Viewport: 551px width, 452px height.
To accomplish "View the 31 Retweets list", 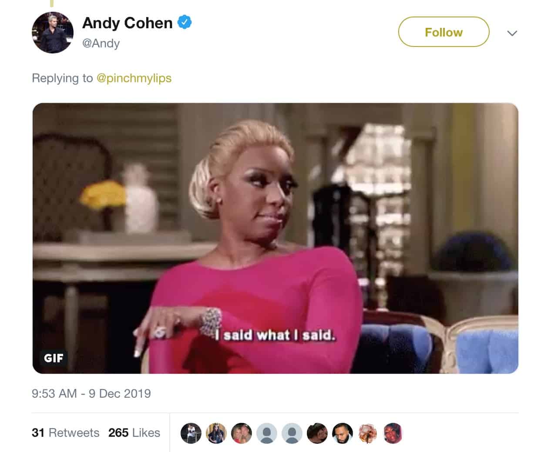I will [x=65, y=433].
